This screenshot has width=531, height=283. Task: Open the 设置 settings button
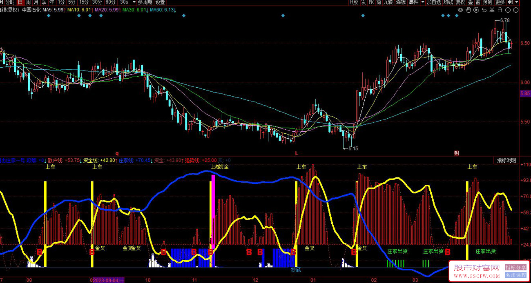pyautogui.click(x=160, y=2)
